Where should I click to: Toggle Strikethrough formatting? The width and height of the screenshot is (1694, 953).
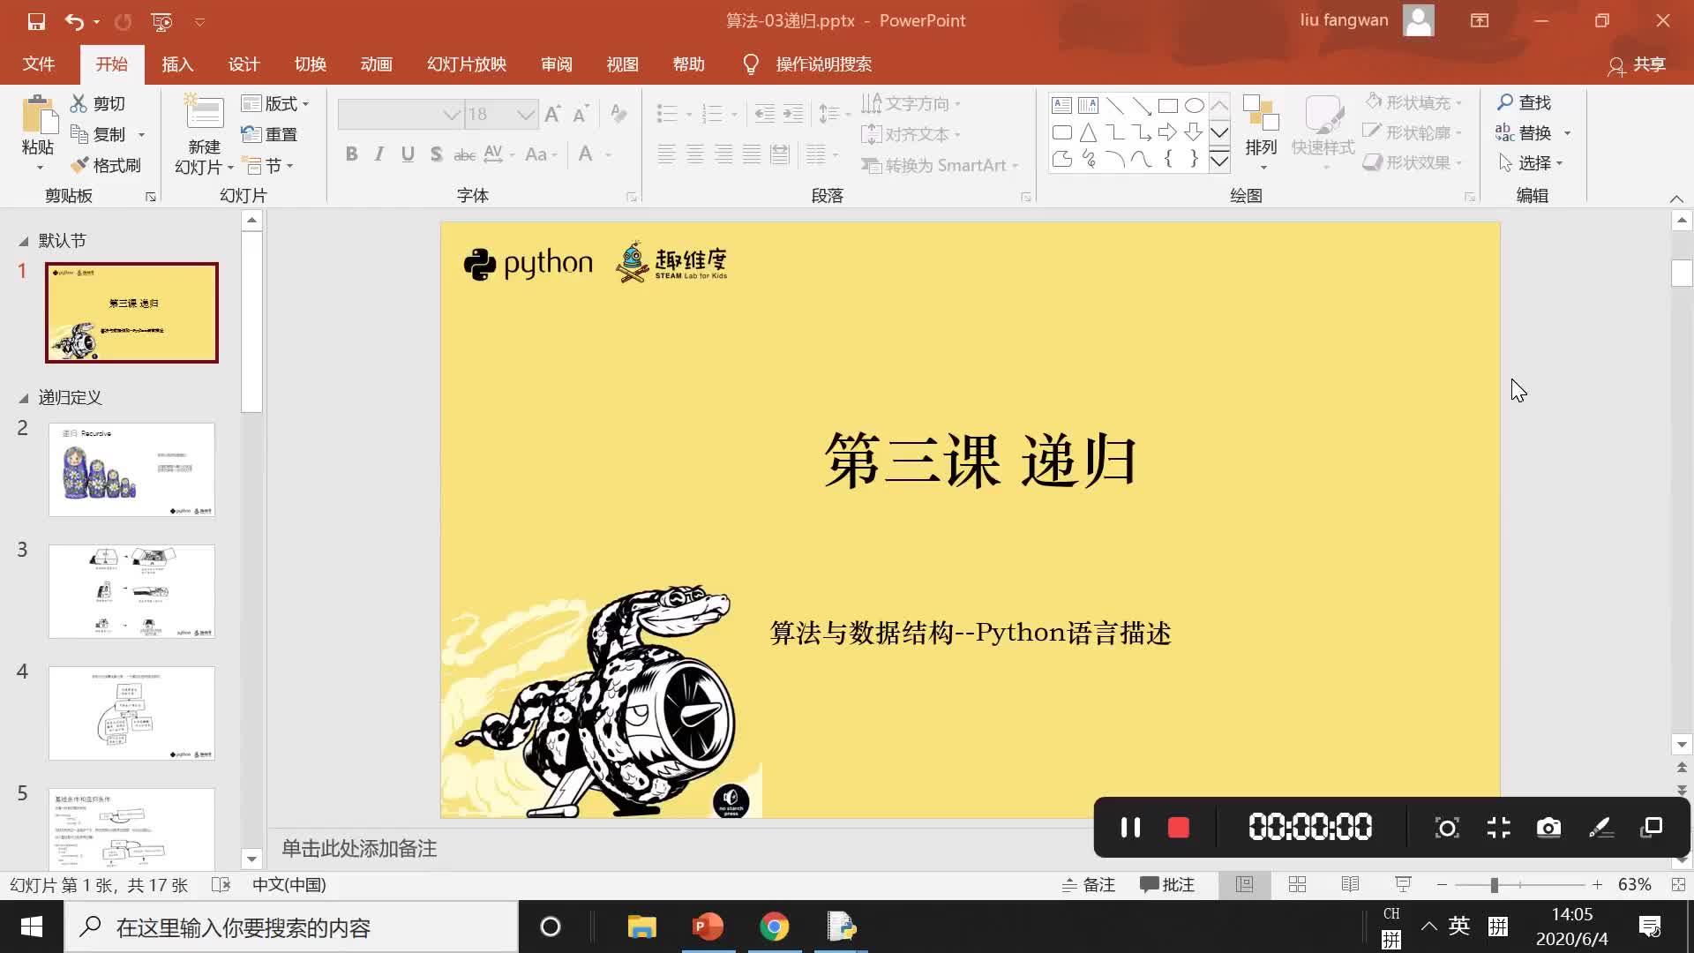point(464,154)
